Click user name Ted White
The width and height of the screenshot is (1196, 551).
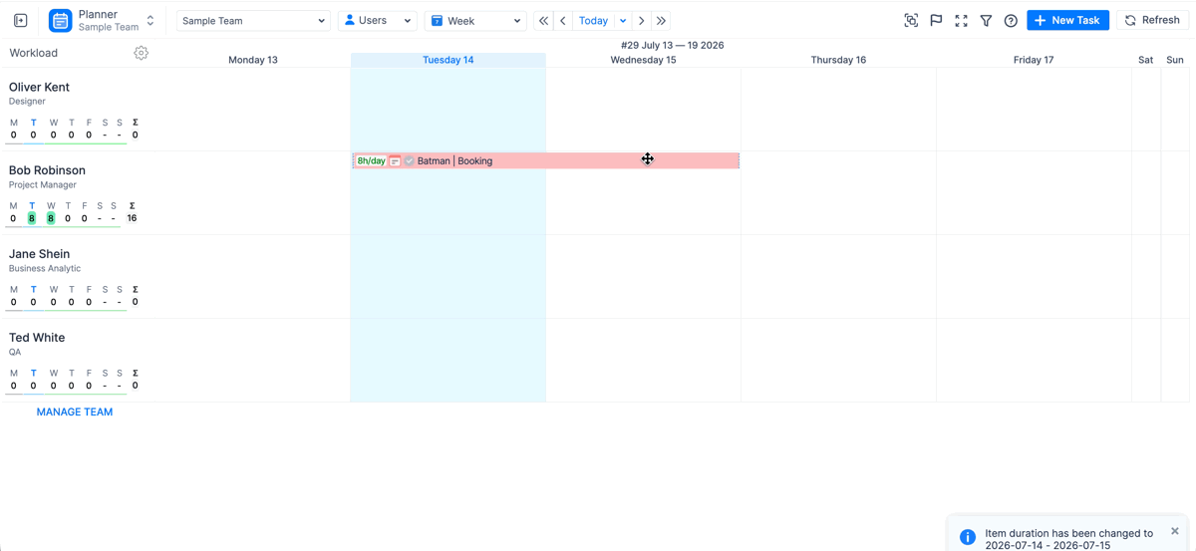(x=37, y=338)
